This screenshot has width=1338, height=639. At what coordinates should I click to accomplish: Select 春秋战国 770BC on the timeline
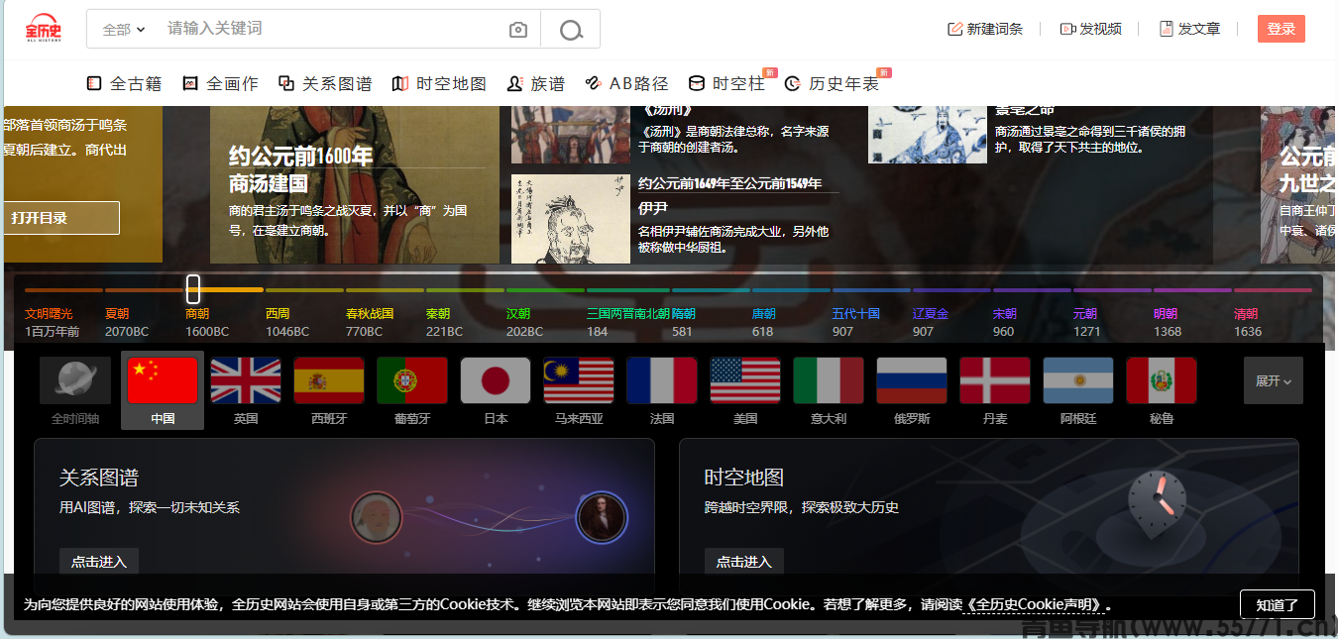click(370, 322)
